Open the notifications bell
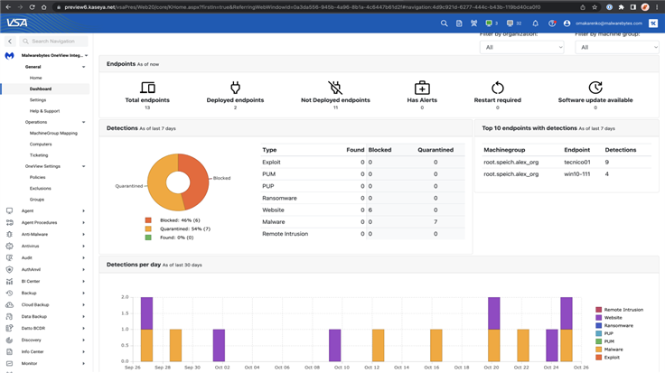Screen dimensions: 665x373 click(535, 23)
